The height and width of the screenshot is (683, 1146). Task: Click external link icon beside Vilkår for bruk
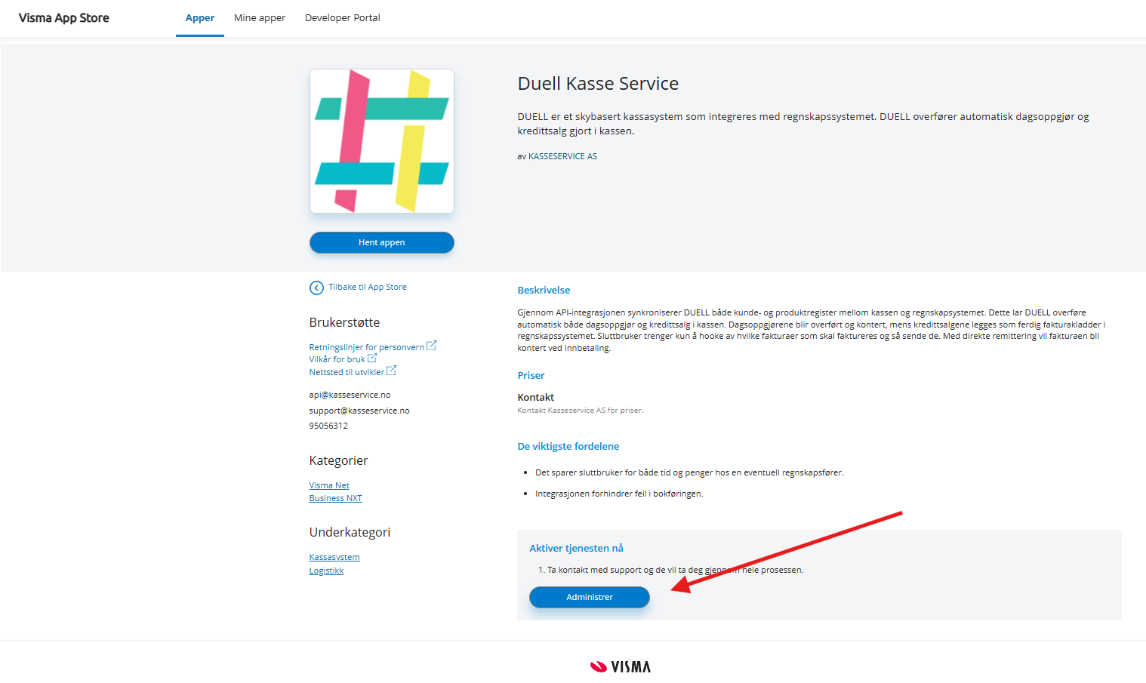(372, 358)
